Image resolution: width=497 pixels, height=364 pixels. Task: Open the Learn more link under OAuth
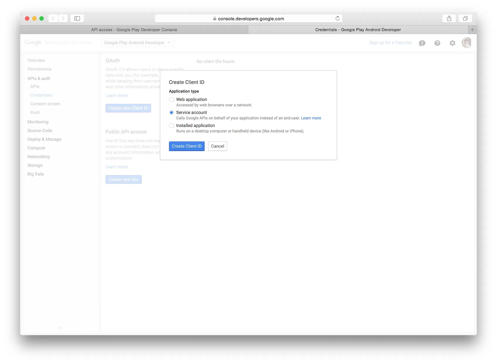[117, 95]
